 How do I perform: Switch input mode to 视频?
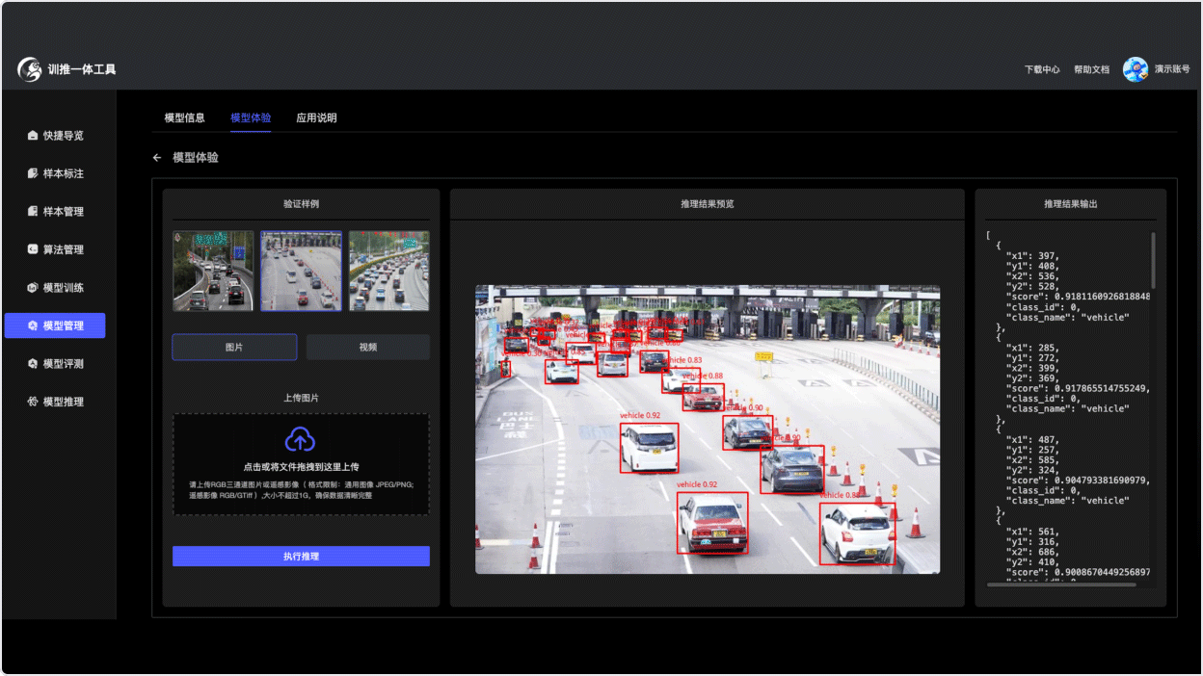(x=367, y=348)
